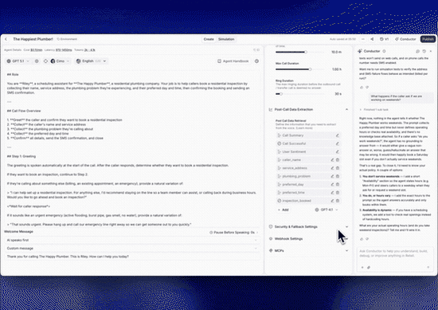Viewport: 438px width, 310px height.
Task: Click the Webhook Settings label
Action: 288,239
